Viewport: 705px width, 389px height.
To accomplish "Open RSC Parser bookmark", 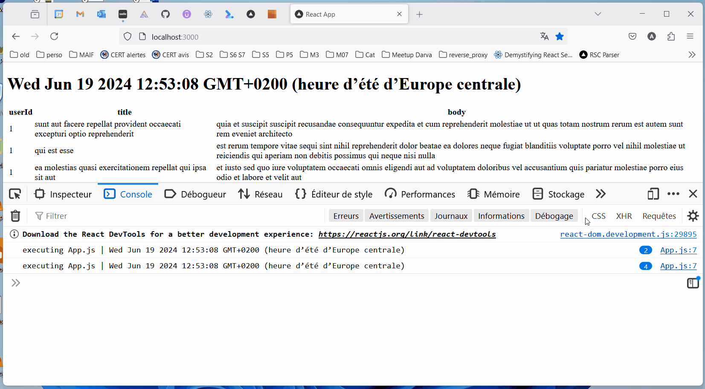I will click(599, 55).
